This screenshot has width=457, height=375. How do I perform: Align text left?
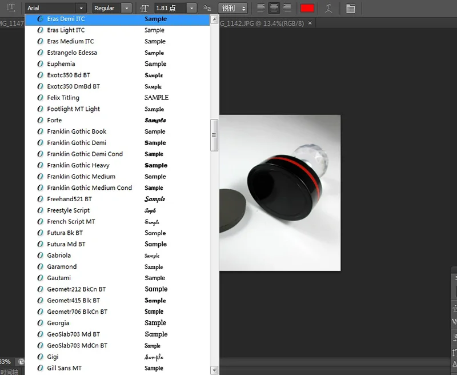261,8
